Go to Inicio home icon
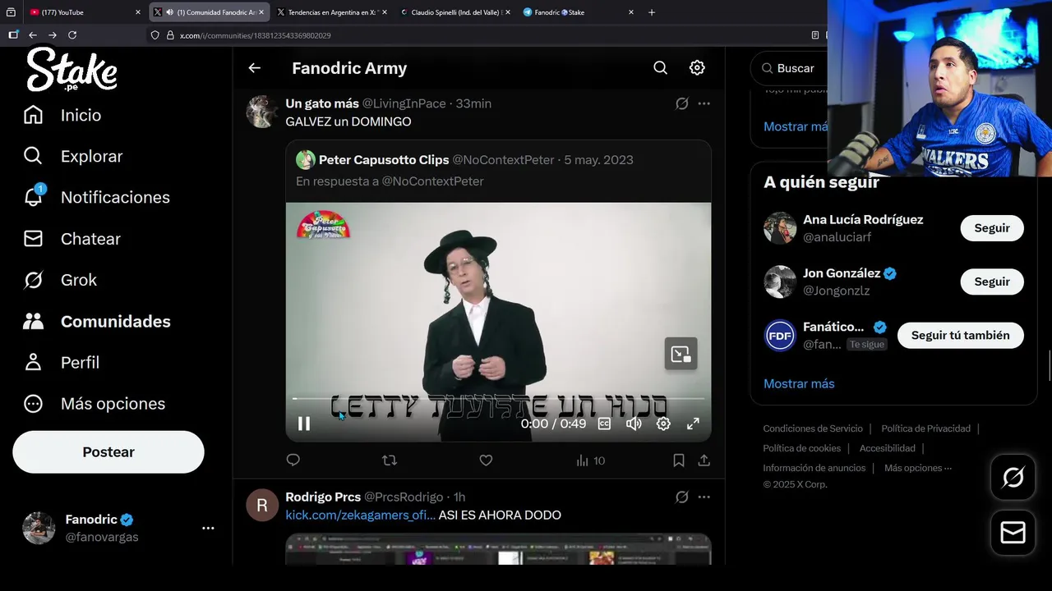The height and width of the screenshot is (591, 1052). (x=33, y=115)
